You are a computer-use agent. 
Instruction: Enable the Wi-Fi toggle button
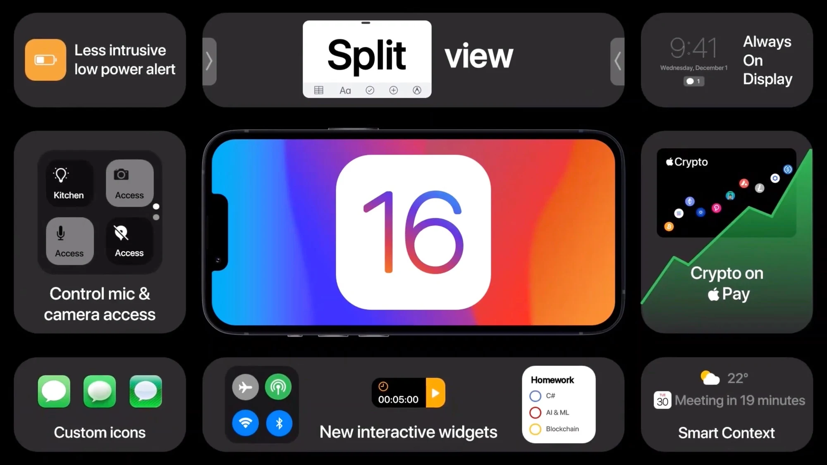(245, 423)
